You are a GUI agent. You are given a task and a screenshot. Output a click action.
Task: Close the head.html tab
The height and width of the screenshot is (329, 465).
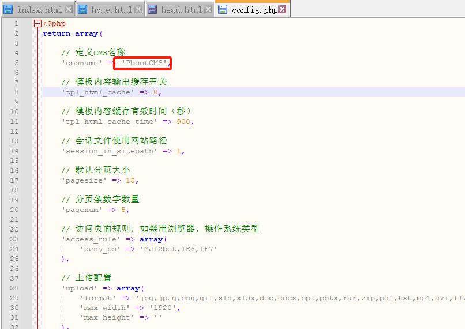(208, 10)
